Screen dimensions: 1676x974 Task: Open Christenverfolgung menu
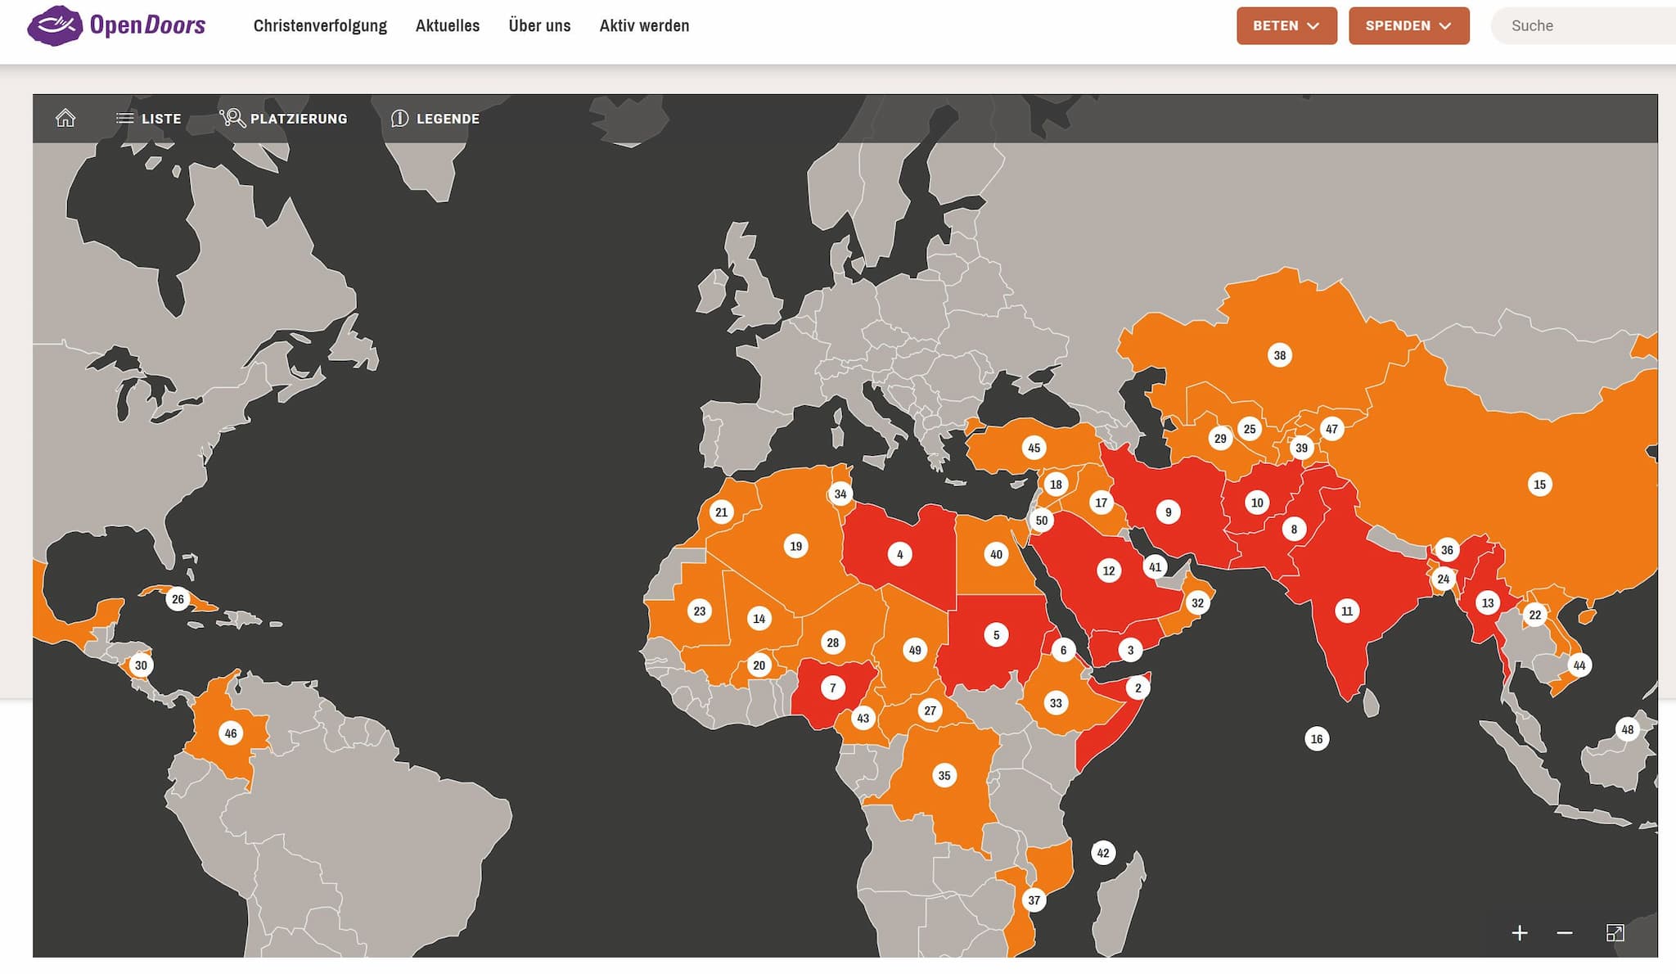pyautogui.click(x=320, y=25)
